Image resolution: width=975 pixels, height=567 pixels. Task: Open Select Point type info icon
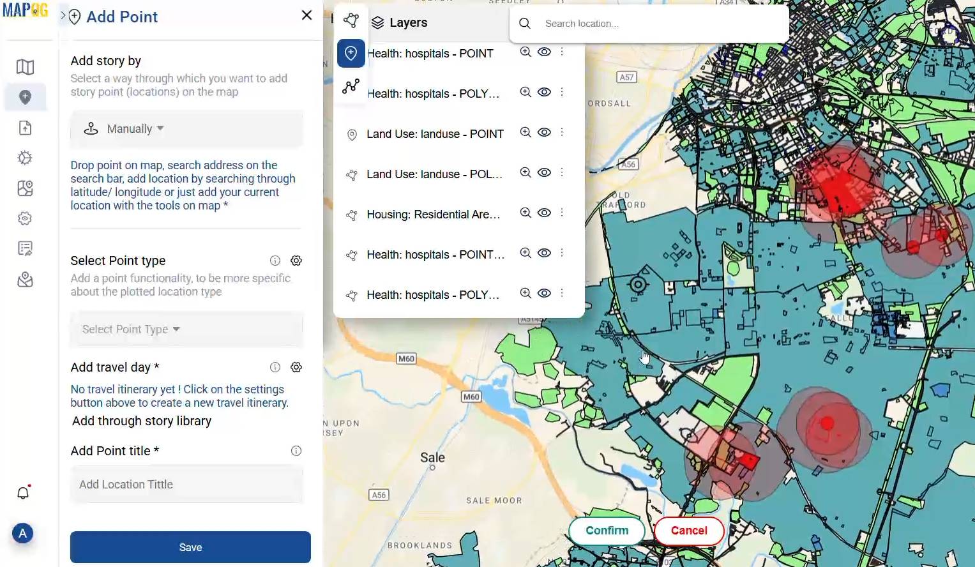[275, 261]
